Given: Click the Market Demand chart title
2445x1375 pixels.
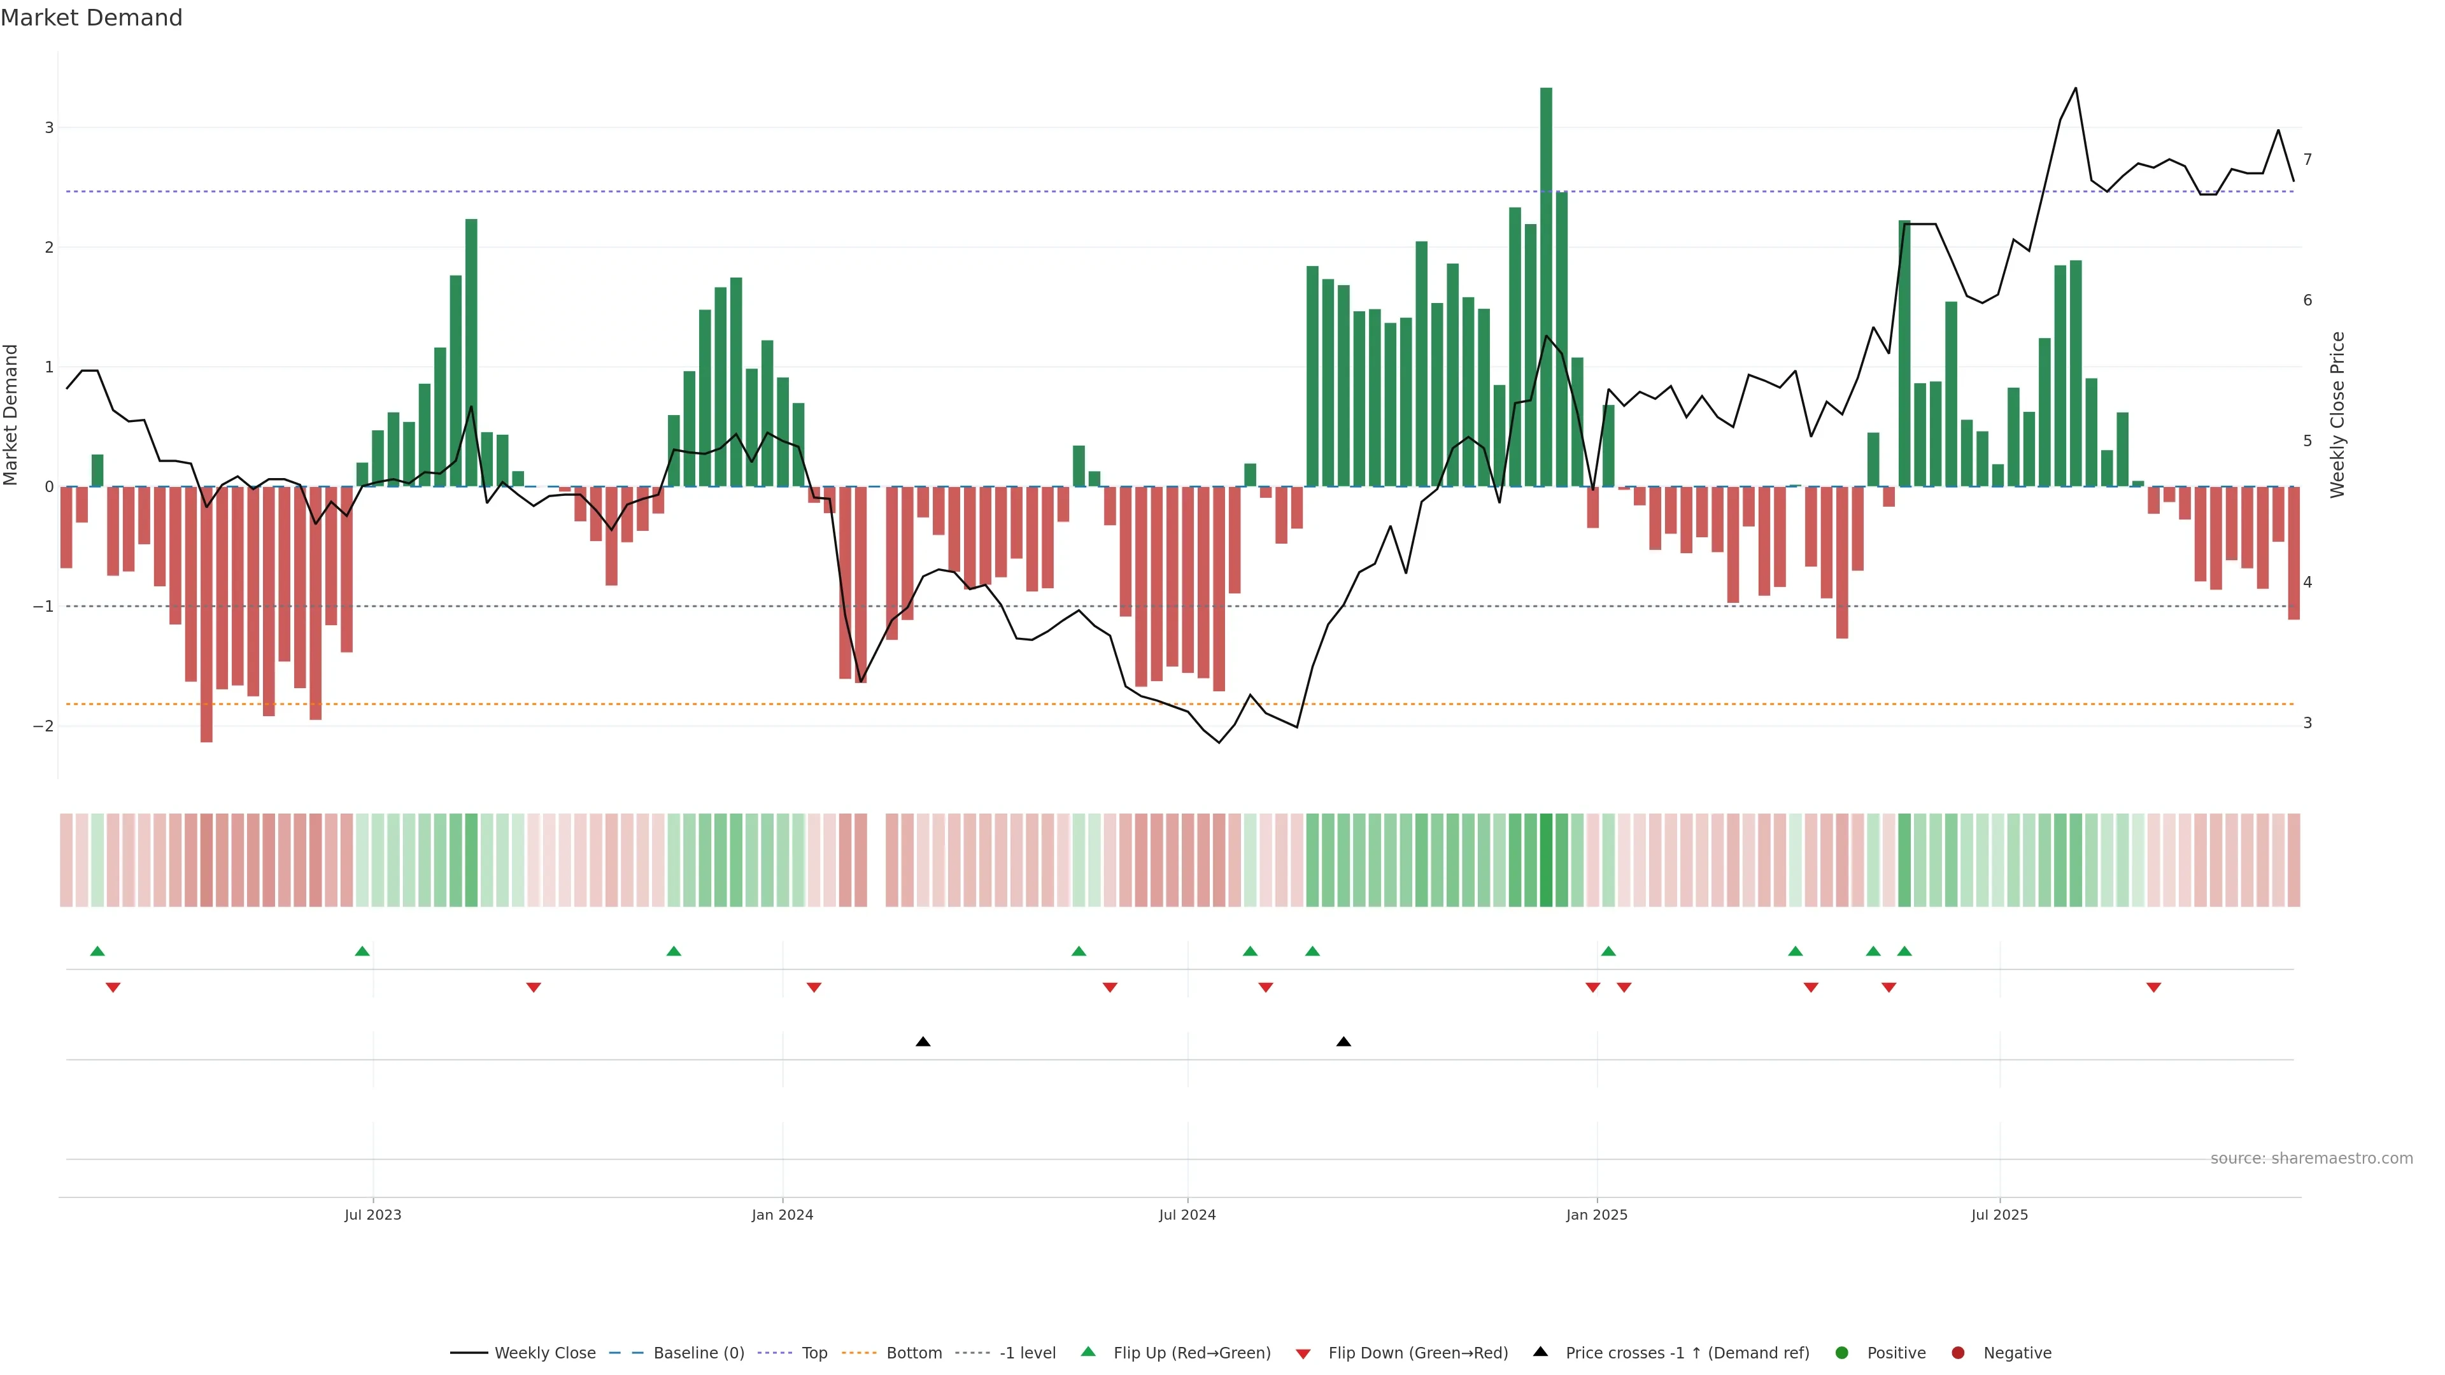Looking at the screenshot, I should click(91, 18).
